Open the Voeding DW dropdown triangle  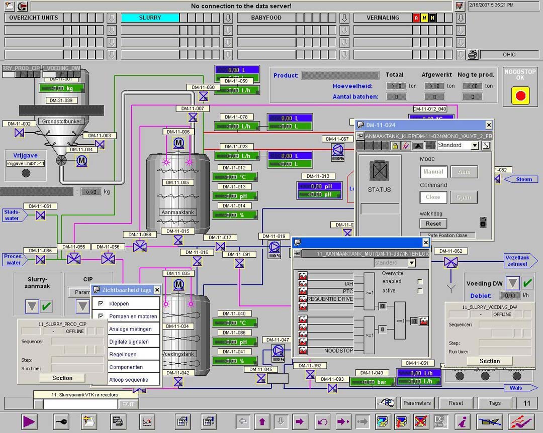click(512, 283)
